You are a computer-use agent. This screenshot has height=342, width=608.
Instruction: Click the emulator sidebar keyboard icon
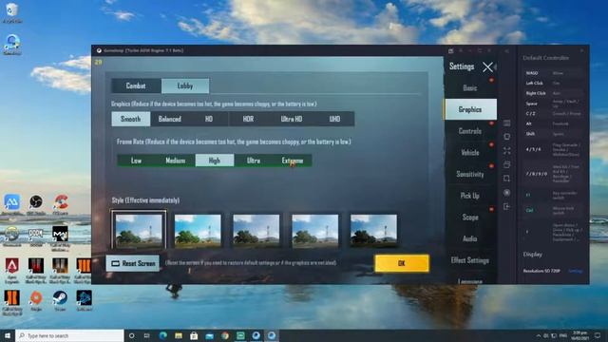[506, 123]
